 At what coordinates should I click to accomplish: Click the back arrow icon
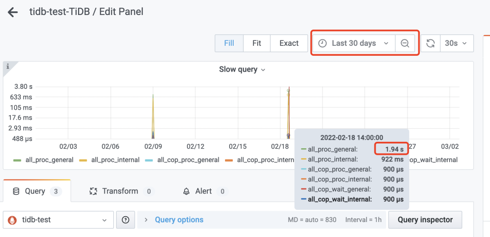click(13, 12)
